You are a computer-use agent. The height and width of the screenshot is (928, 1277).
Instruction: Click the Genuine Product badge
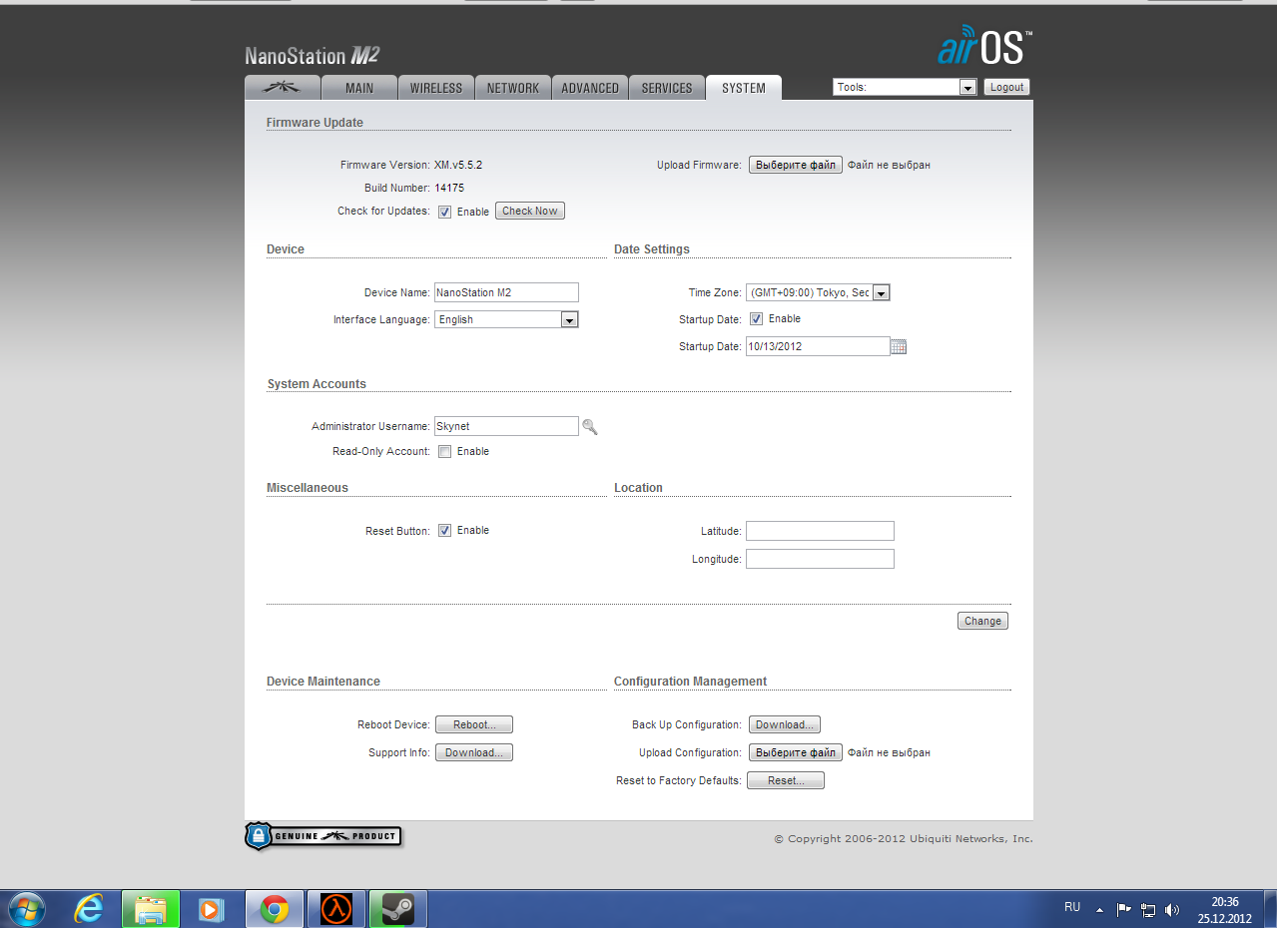(x=322, y=836)
